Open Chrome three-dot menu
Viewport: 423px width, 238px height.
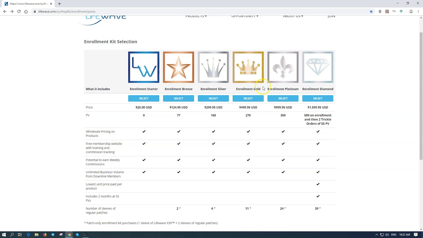point(418,11)
